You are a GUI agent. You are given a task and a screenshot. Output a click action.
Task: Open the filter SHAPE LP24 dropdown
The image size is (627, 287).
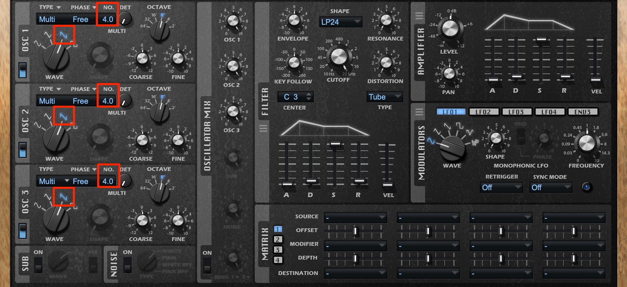(341, 22)
